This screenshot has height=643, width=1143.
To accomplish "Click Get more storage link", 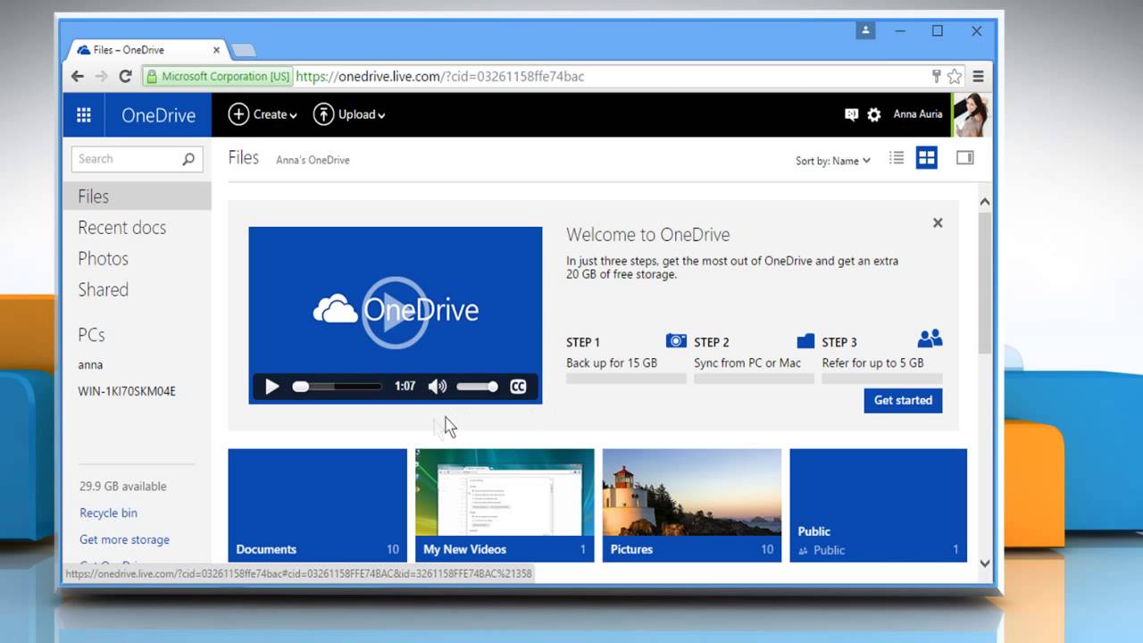I will pos(124,539).
